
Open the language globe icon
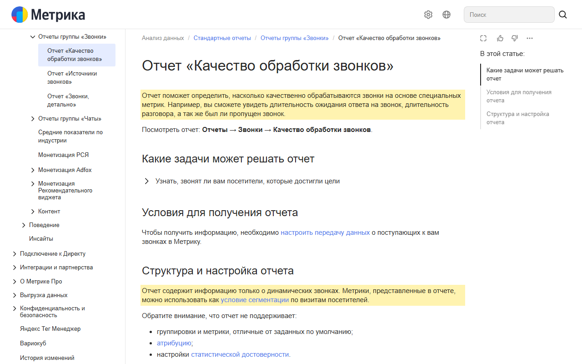pos(447,15)
